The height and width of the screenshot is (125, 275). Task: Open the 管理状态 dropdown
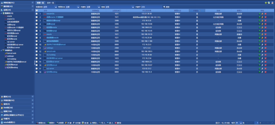click(x=73, y=7)
